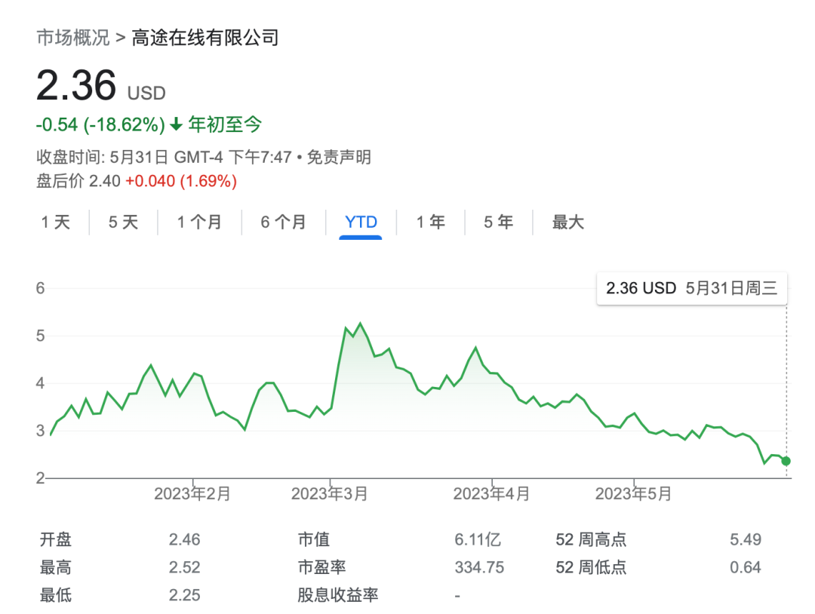This screenshot has width=815, height=614.
Task: Click the 市盈率 value 334.75
Action: [479, 567]
